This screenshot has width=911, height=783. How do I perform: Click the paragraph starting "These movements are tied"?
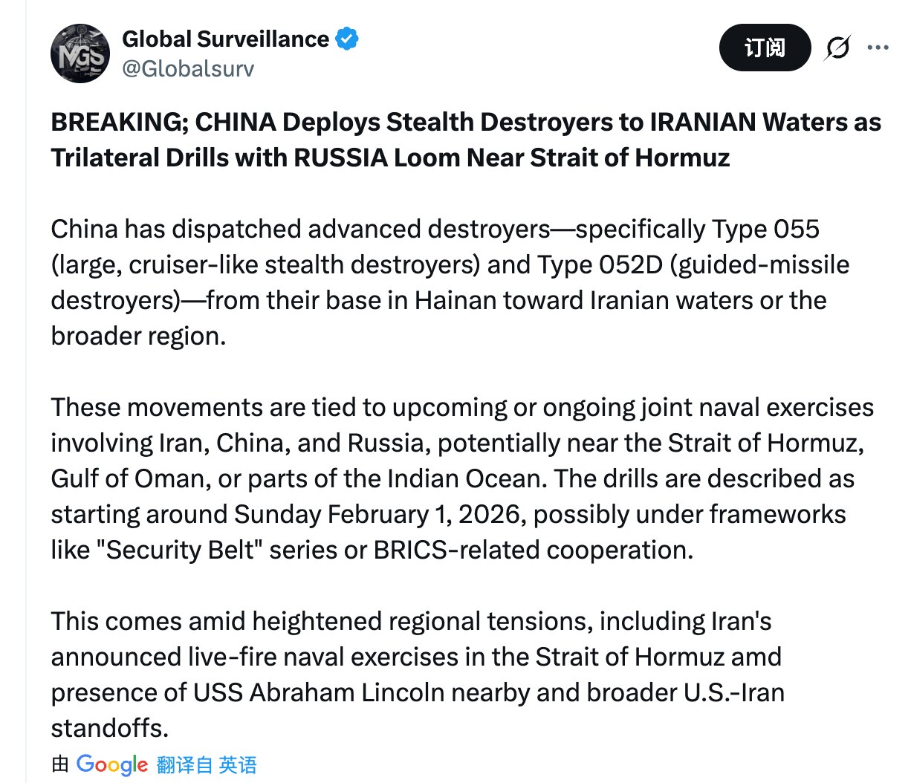pyautogui.click(x=461, y=478)
